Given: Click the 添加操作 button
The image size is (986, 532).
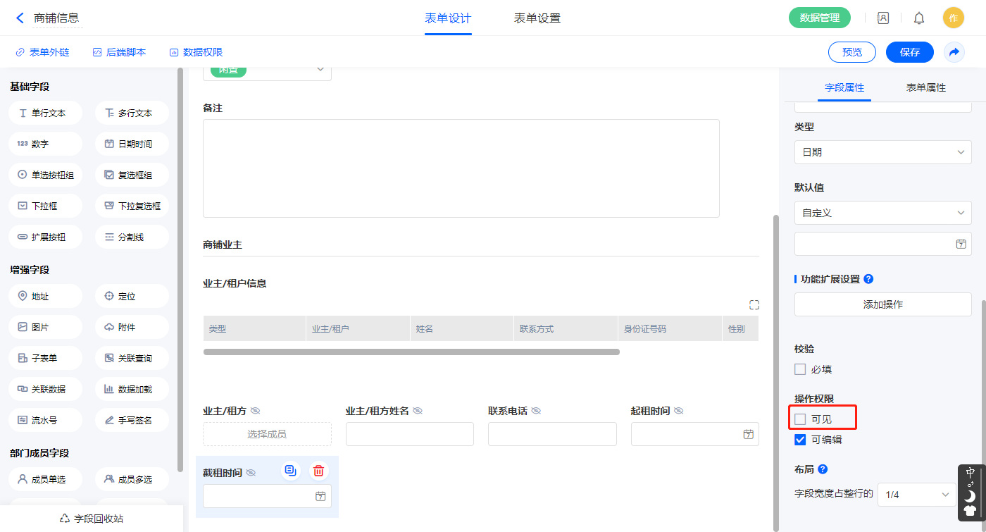Looking at the screenshot, I should point(882,304).
